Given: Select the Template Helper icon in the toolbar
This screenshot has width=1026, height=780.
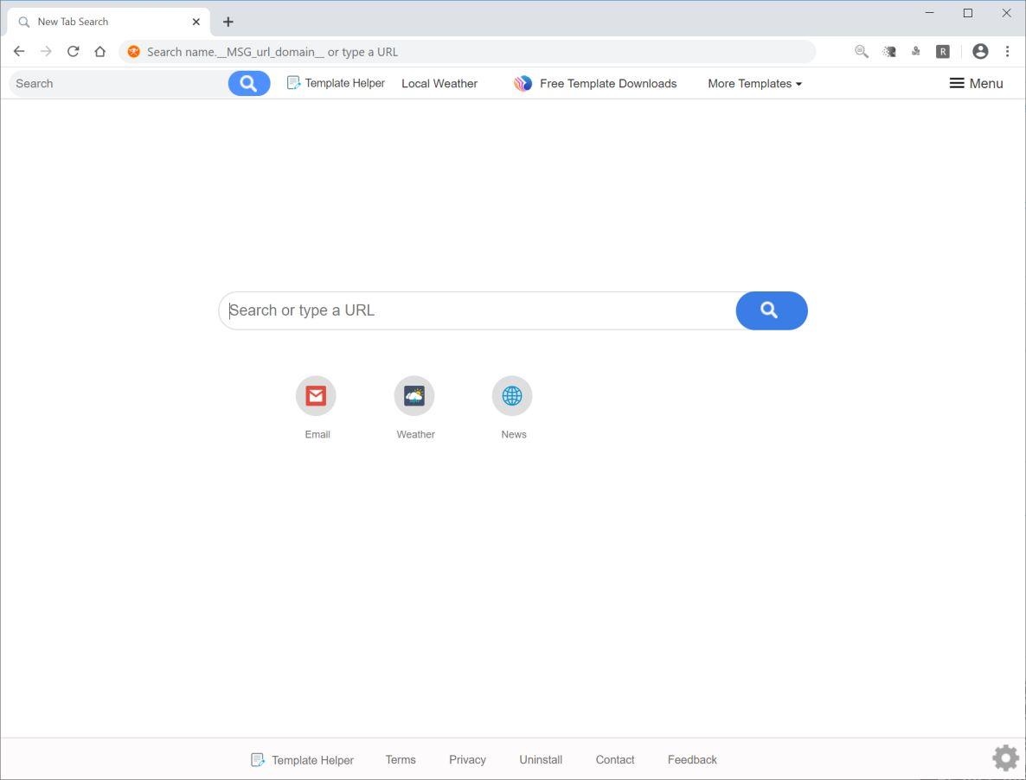Looking at the screenshot, I should tap(293, 82).
